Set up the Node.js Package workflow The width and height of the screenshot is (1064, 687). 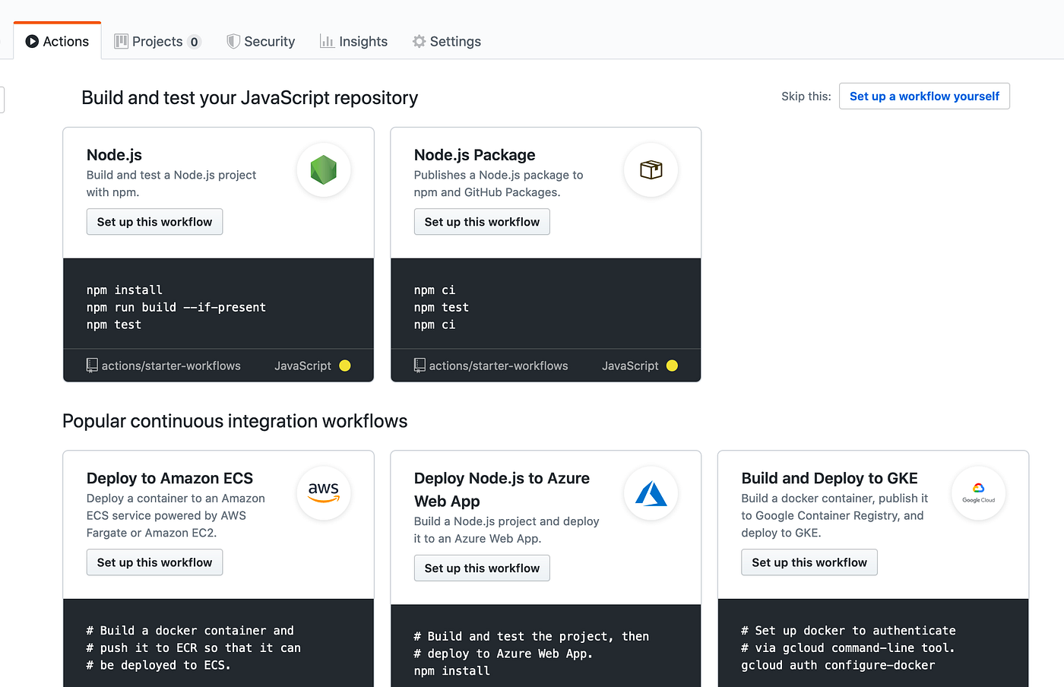(x=482, y=222)
